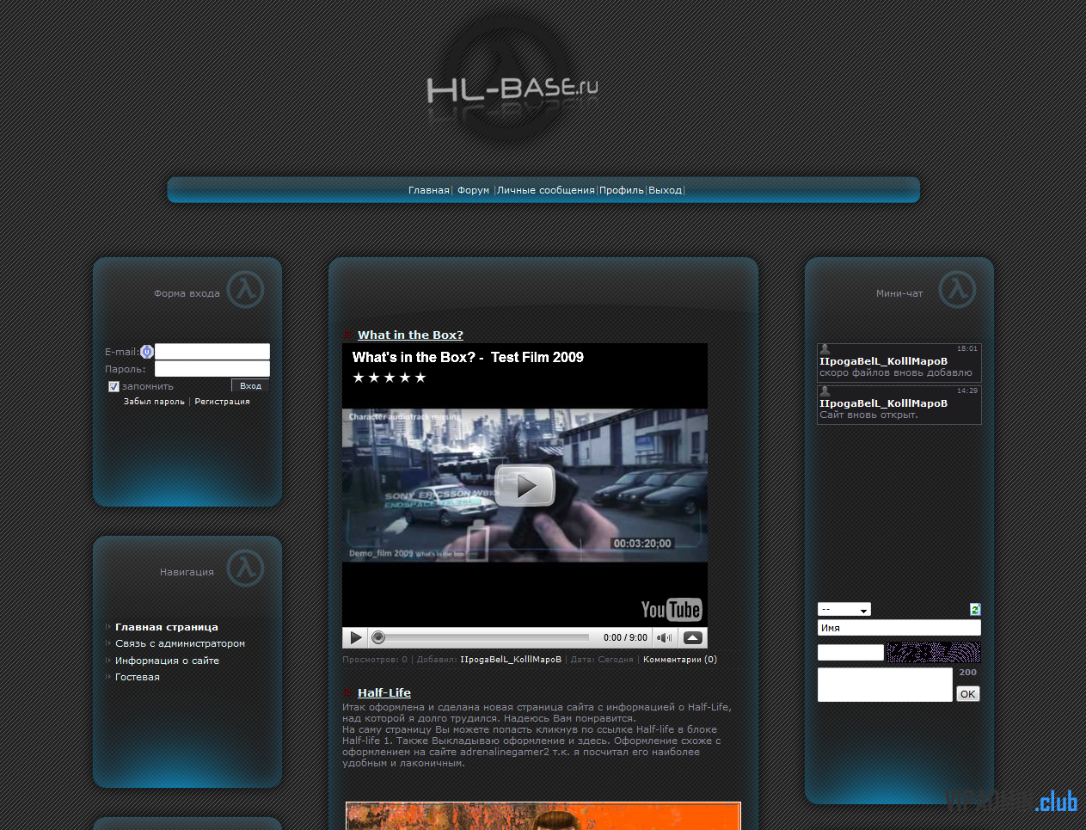The height and width of the screenshot is (830, 1086).
Task: Click avatar icon of the 18:01 chat message
Action: (x=825, y=349)
